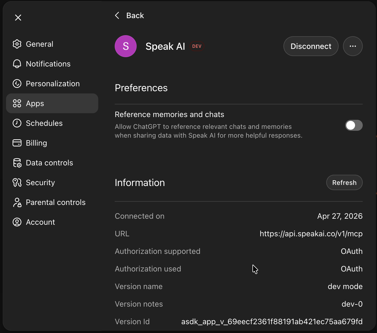Go to Security settings
The image size is (377, 333).
point(52,182)
